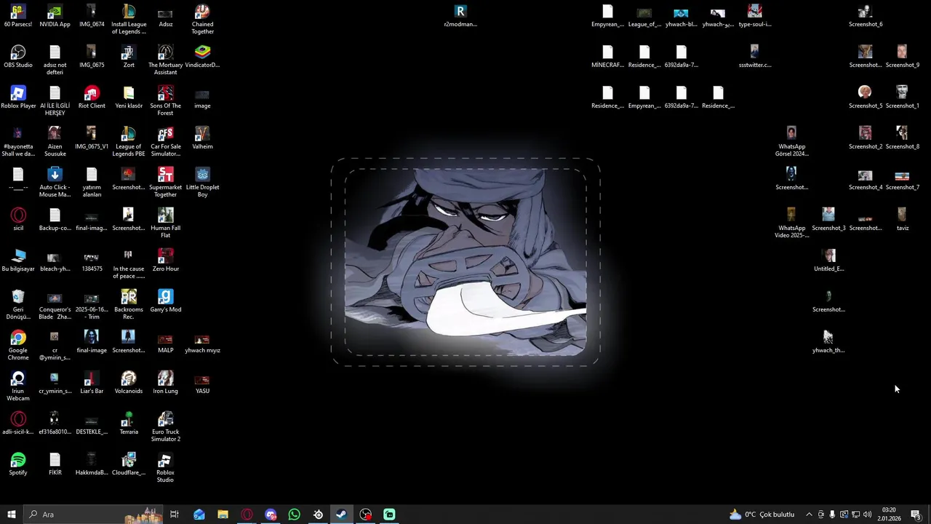Screen dimensions: 931x524
Task: Select the Iriun Webcam icon
Action: tap(18, 386)
